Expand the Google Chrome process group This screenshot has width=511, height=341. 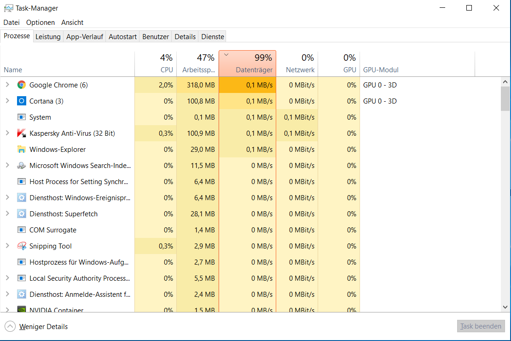click(7, 85)
